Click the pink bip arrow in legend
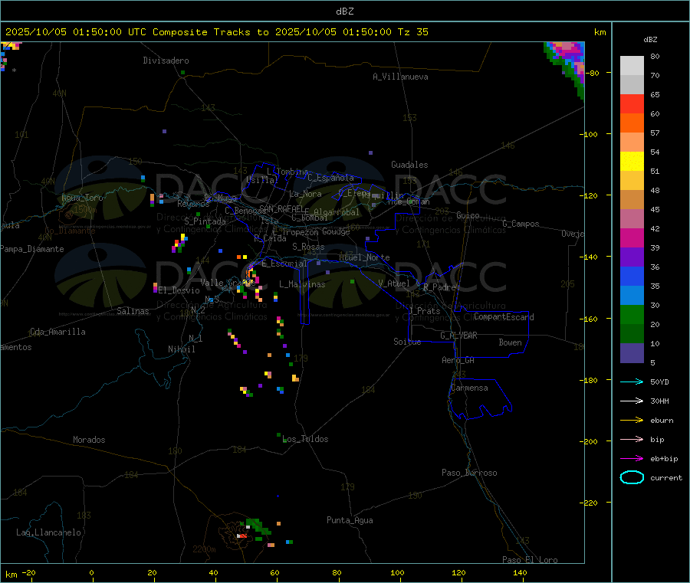The height and width of the screenshot is (583, 690). coord(632,439)
